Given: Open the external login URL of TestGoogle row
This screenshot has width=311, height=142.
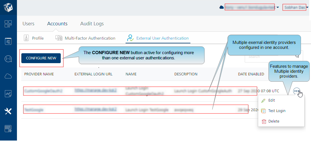Looking at the screenshot, I should coord(95,109).
